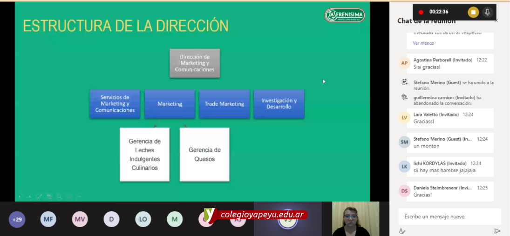Screen dimensions: 510x236
Task: Send the chat message
Action: 497,231
